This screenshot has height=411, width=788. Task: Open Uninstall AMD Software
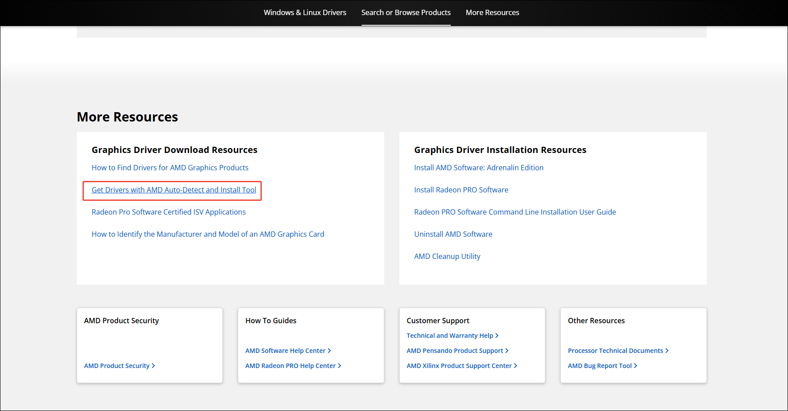[x=453, y=234]
